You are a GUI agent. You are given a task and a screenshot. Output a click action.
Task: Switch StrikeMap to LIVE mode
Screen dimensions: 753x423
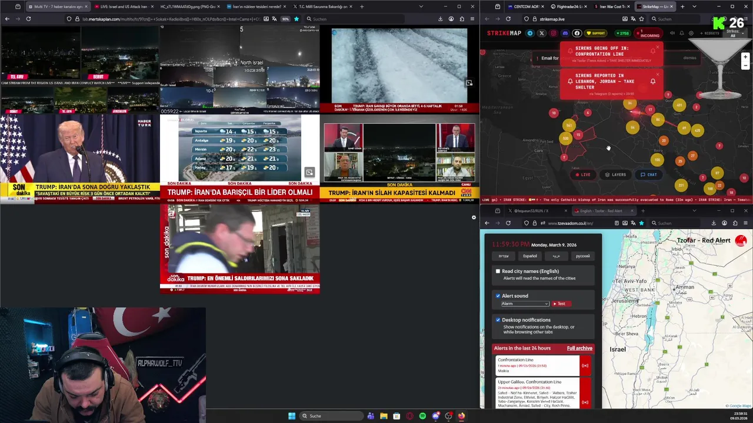pyautogui.click(x=583, y=174)
